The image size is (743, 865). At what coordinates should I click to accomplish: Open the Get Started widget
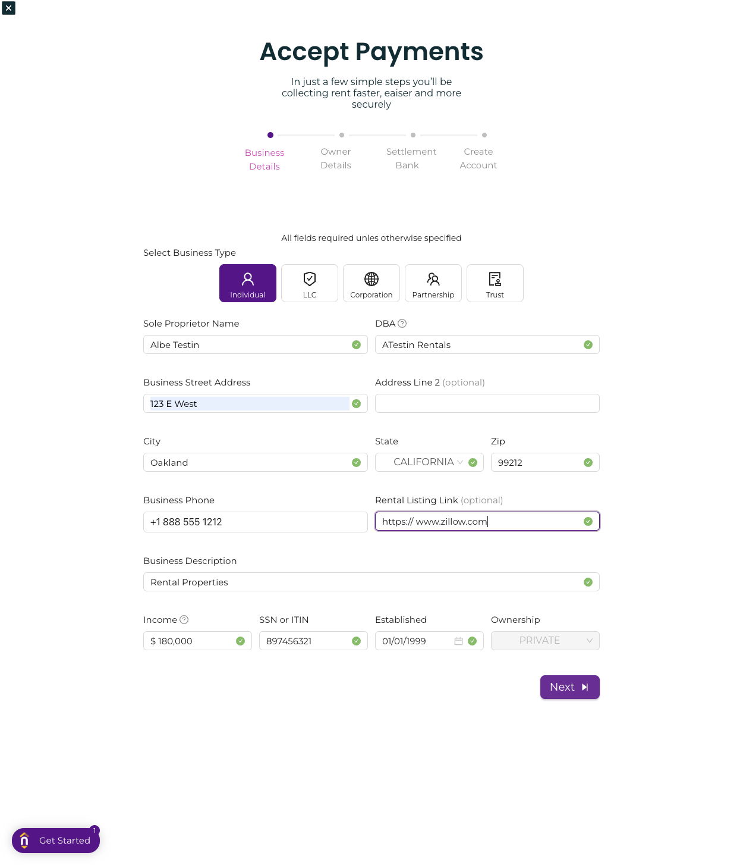coord(56,841)
